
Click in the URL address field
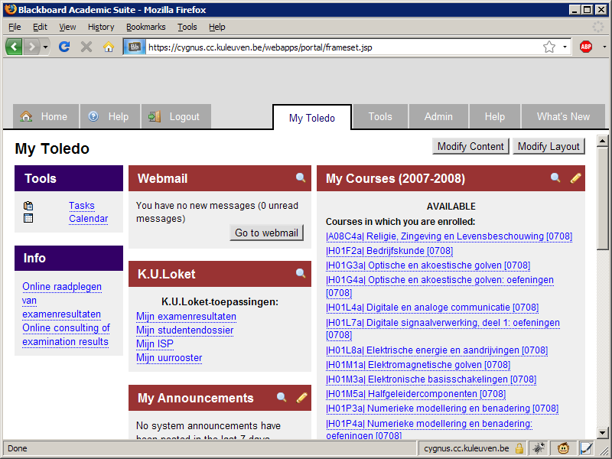(337, 47)
